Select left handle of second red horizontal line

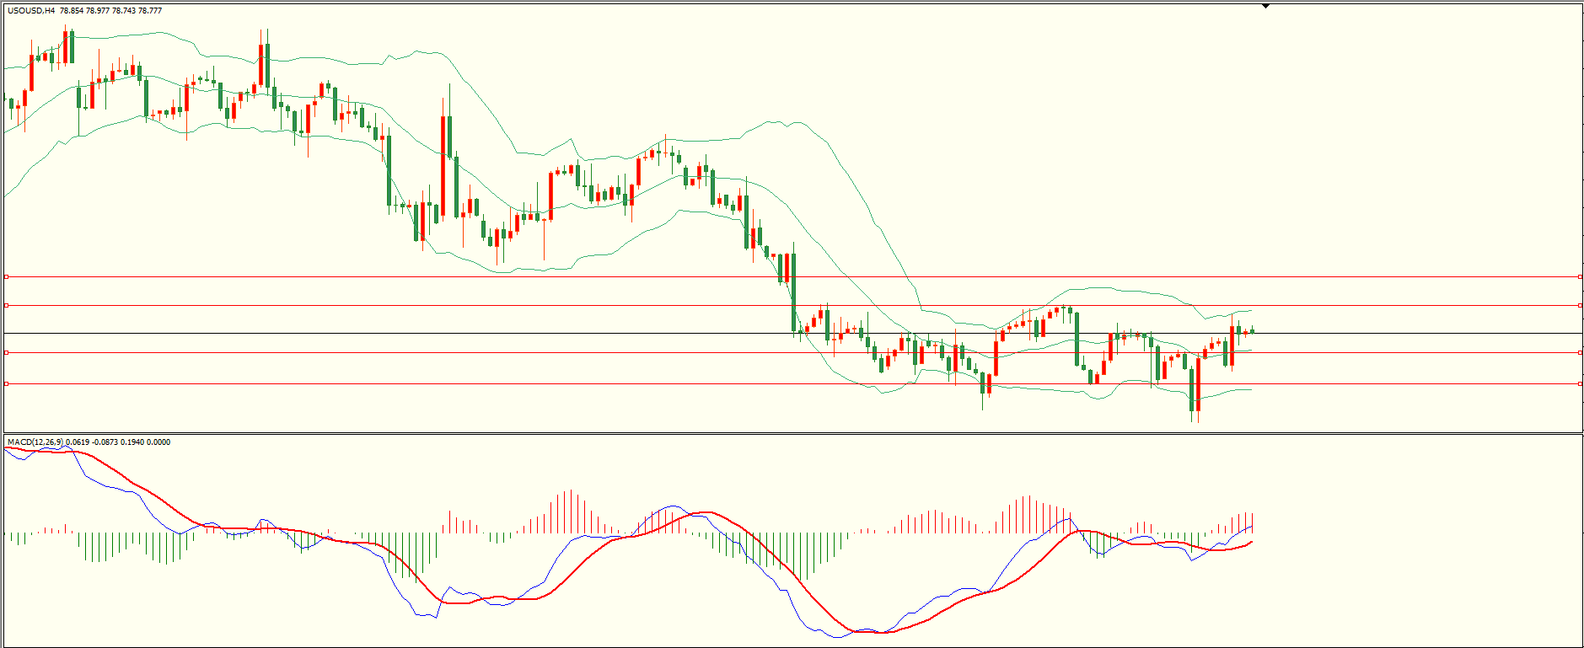[6, 305]
